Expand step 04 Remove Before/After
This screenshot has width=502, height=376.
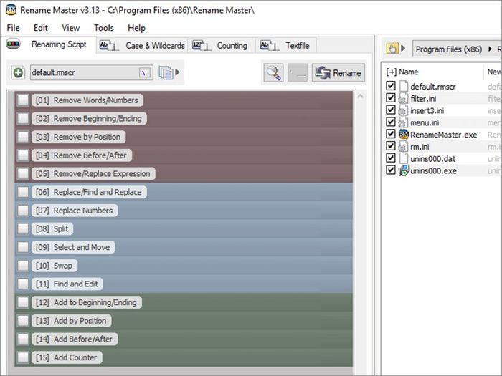(x=81, y=155)
